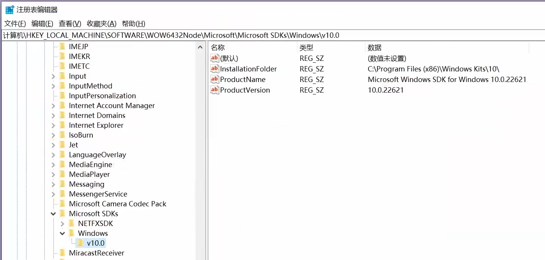
Task: Expand the NETFXSDK key
Action: tap(62, 224)
